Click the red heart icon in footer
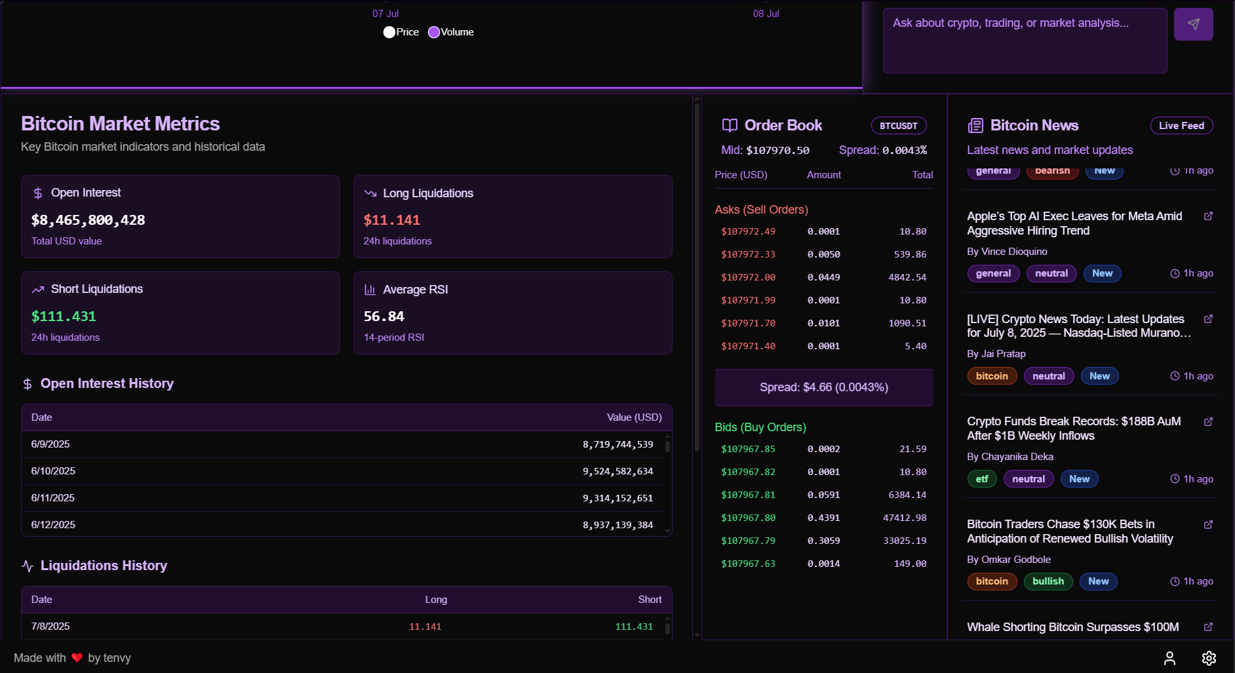This screenshot has width=1235, height=673. (77, 658)
